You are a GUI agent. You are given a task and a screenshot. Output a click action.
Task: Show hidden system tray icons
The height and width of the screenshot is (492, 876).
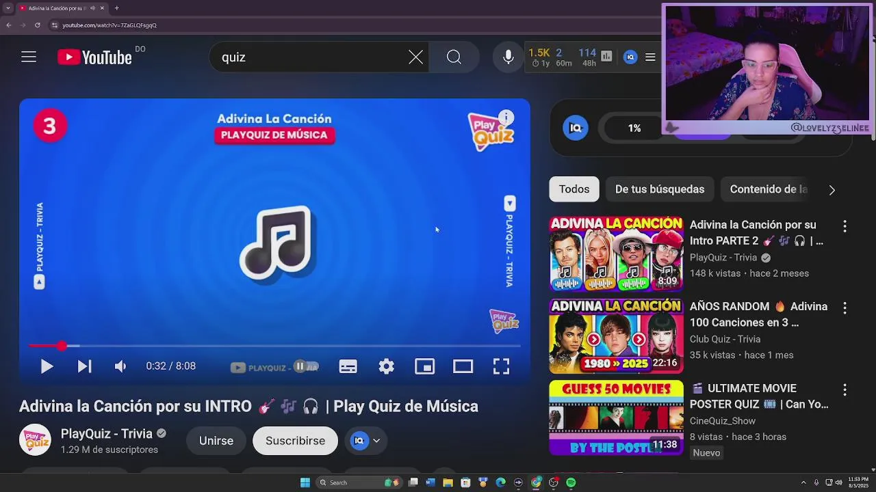tap(805, 482)
